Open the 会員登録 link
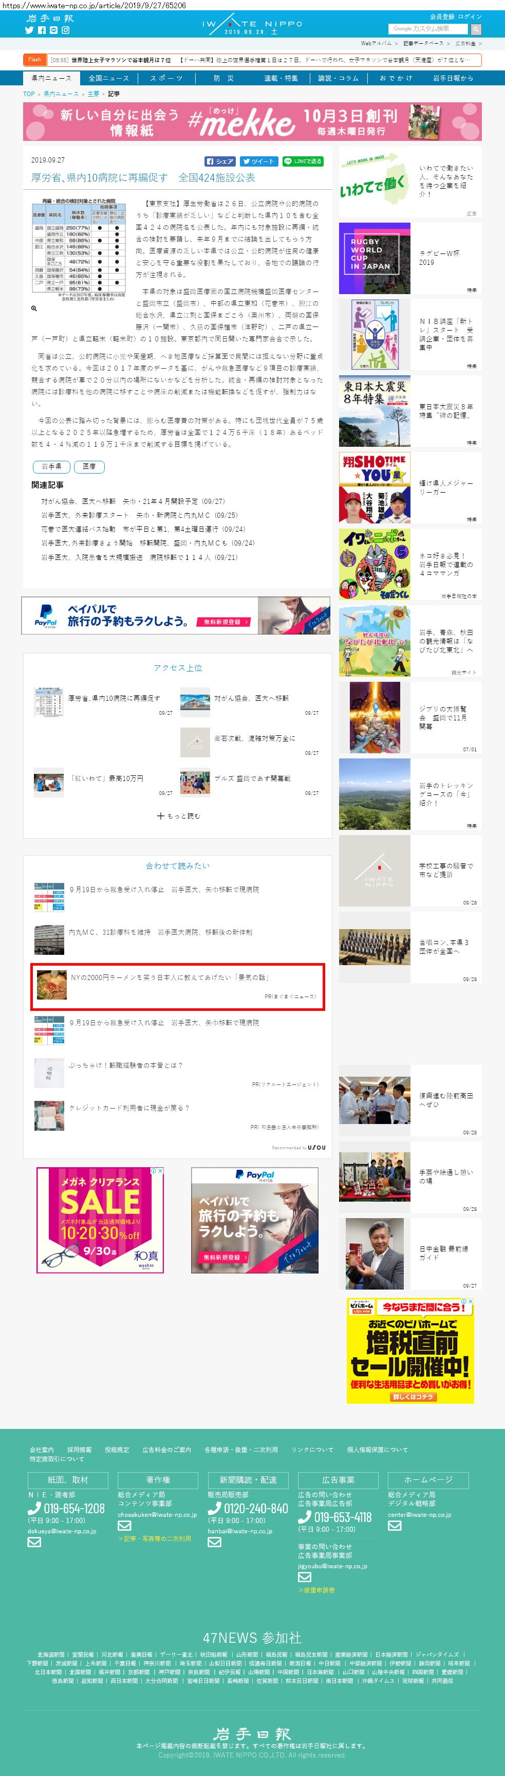 click(x=442, y=16)
